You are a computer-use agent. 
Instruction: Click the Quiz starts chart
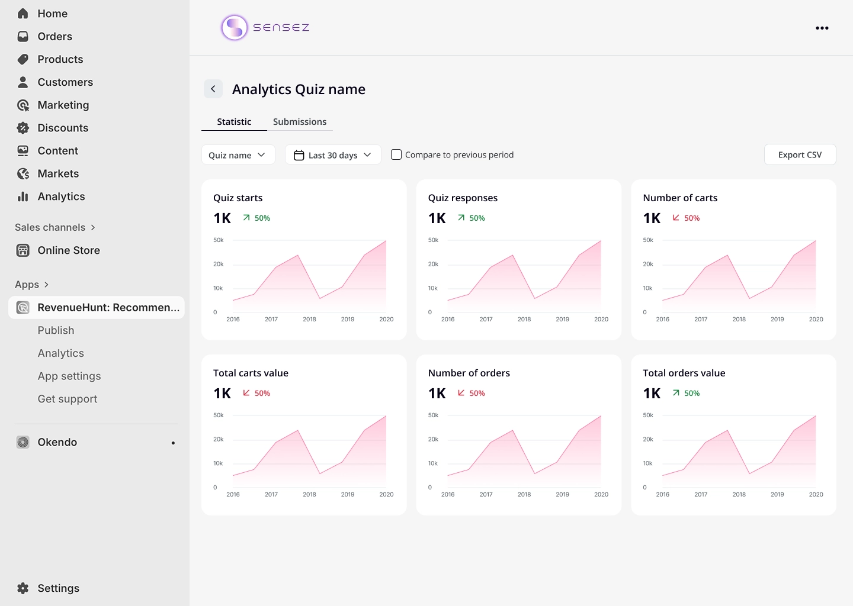(303, 279)
